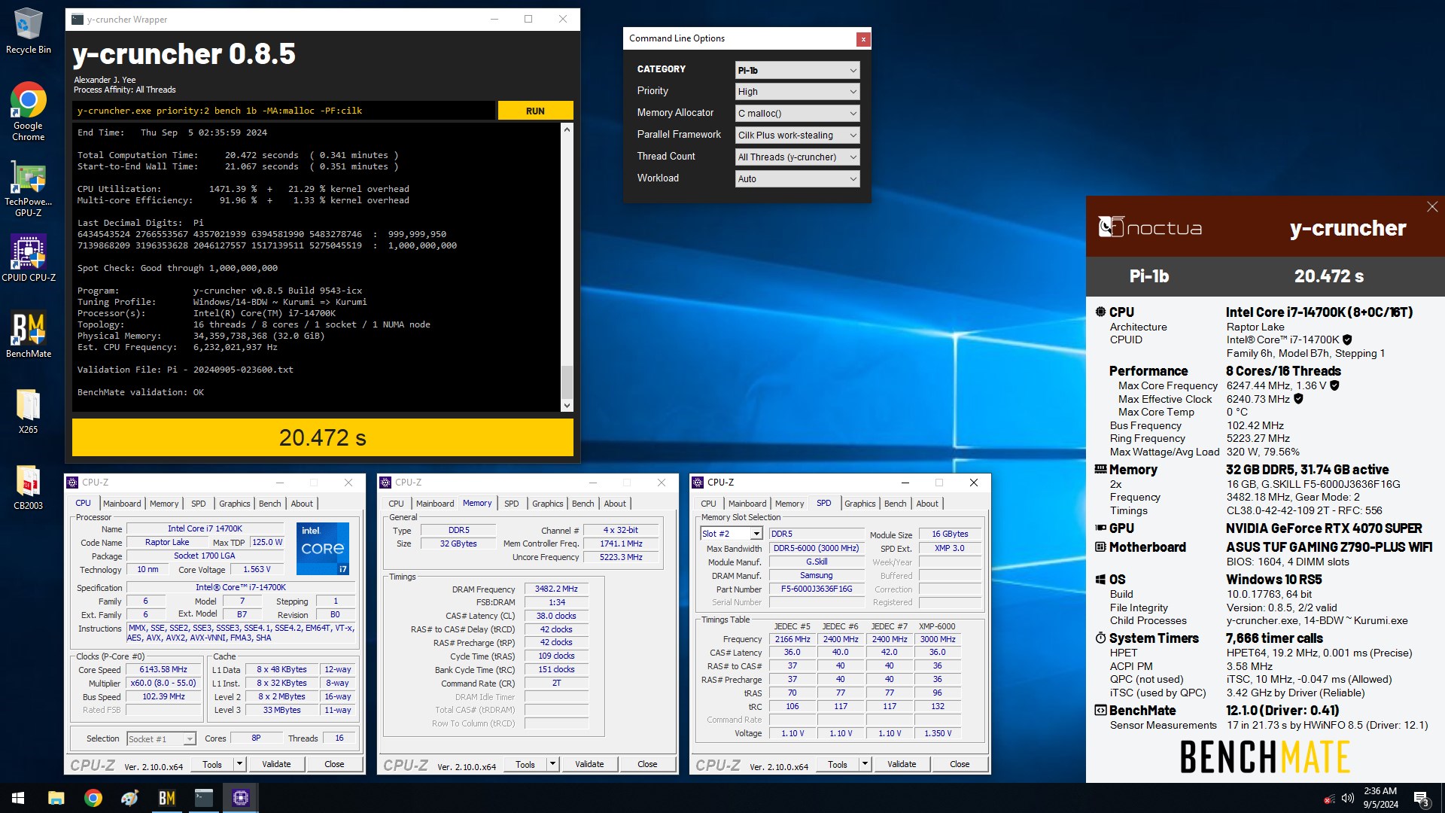Viewport: 1445px width, 813px height.
Task: Switch to SPD tab in CPU-Z Memory window
Action: [511, 504]
